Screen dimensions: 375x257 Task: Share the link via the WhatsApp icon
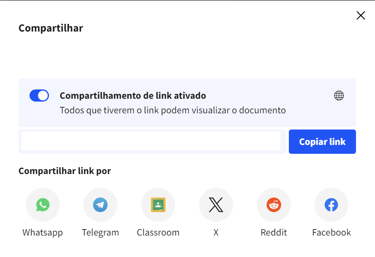point(42,205)
